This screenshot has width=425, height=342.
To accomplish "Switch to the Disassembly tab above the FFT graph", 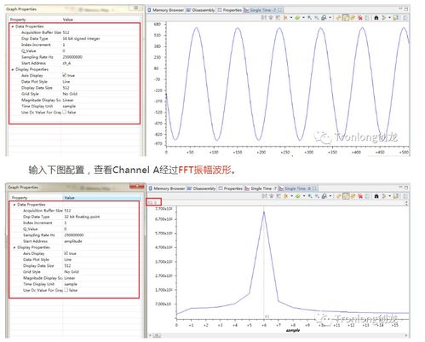I will pos(202,188).
